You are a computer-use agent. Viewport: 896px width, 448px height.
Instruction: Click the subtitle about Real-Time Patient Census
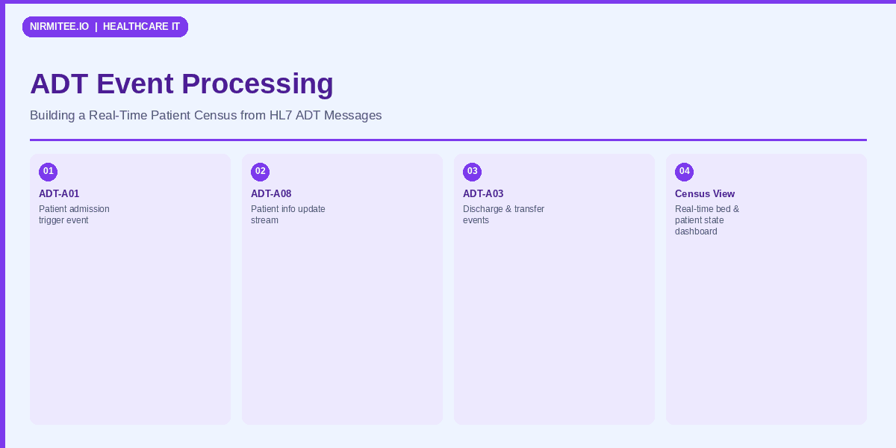[205, 116]
